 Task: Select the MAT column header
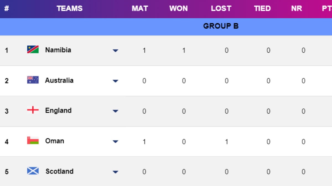coord(140,9)
